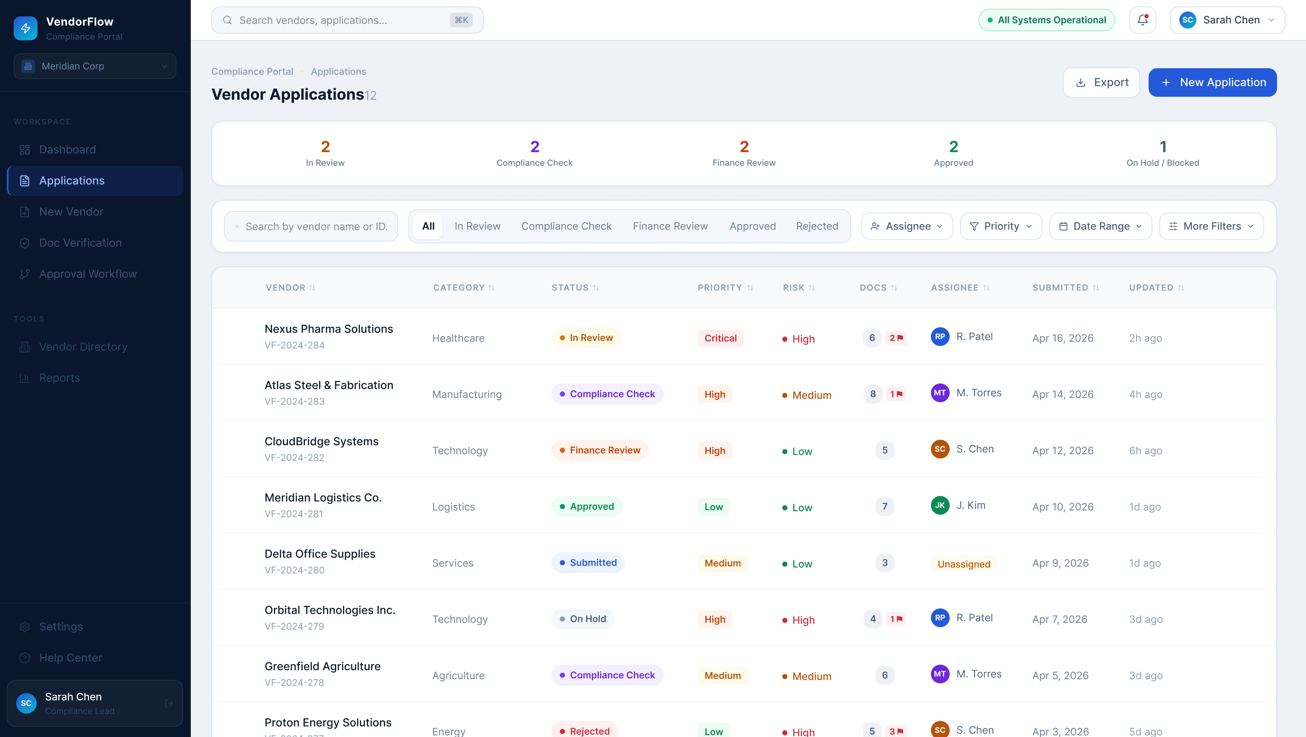Click the Applications breadcrumb link
Image resolution: width=1306 pixels, height=737 pixels.
(338, 72)
